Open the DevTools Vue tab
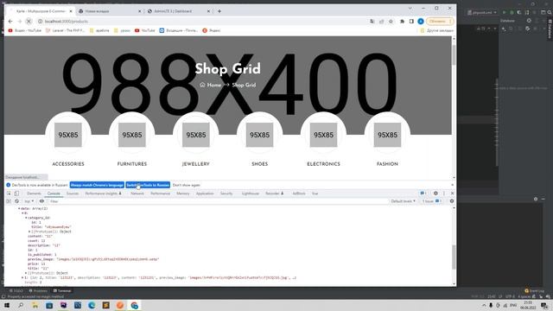Screen dimensions: 553x311 pyautogui.click(x=315, y=194)
